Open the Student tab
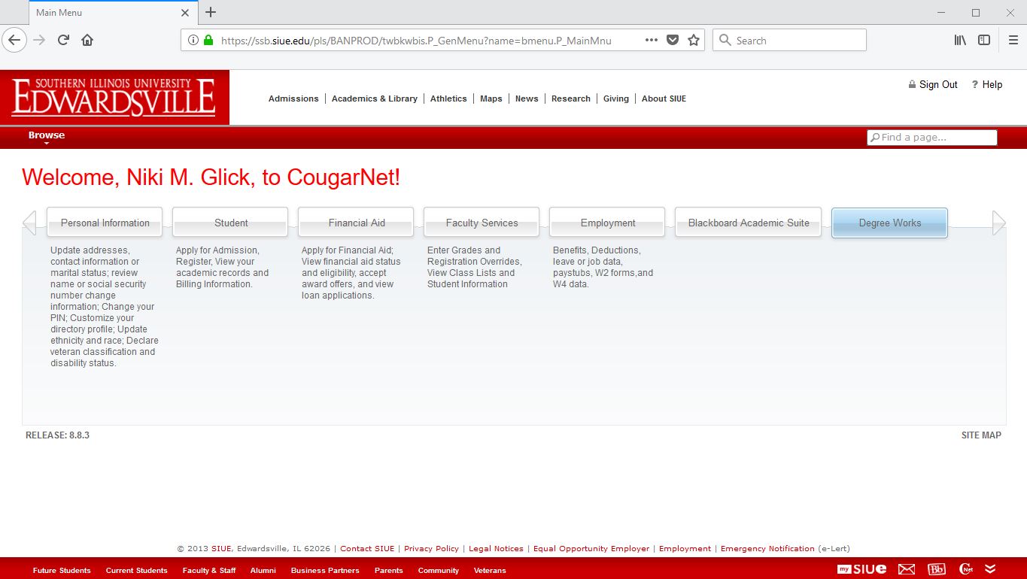This screenshot has width=1027, height=579. click(x=230, y=223)
